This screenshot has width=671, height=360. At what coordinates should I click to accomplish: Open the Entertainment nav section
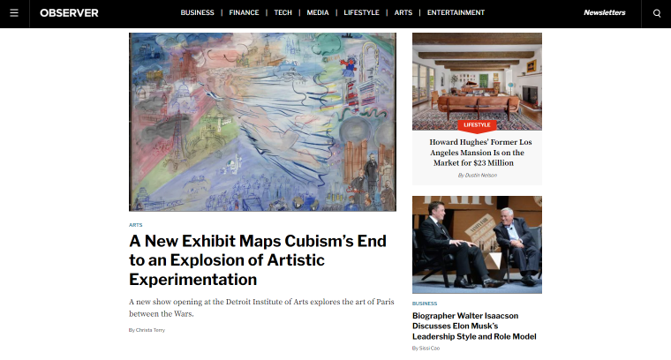click(456, 13)
